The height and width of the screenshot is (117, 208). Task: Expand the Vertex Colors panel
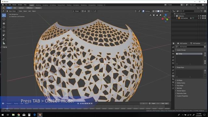click(181, 83)
